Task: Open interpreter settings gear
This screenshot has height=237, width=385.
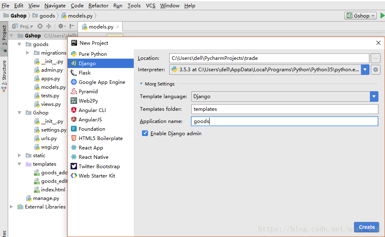Action: pos(376,70)
